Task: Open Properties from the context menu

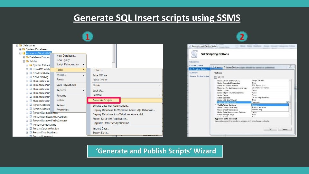Action: (x=62, y=110)
